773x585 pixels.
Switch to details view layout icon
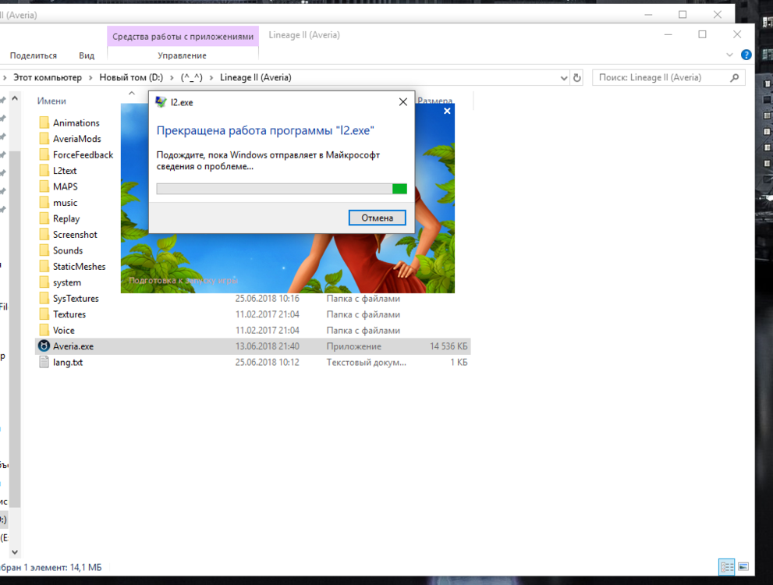(x=726, y=567)
